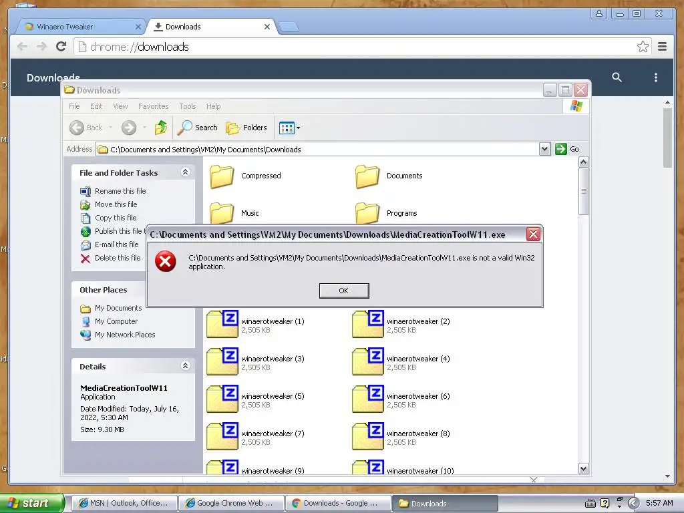684x513 pixels.
Task: Reload the Chrome page
Action: point(61,46)
